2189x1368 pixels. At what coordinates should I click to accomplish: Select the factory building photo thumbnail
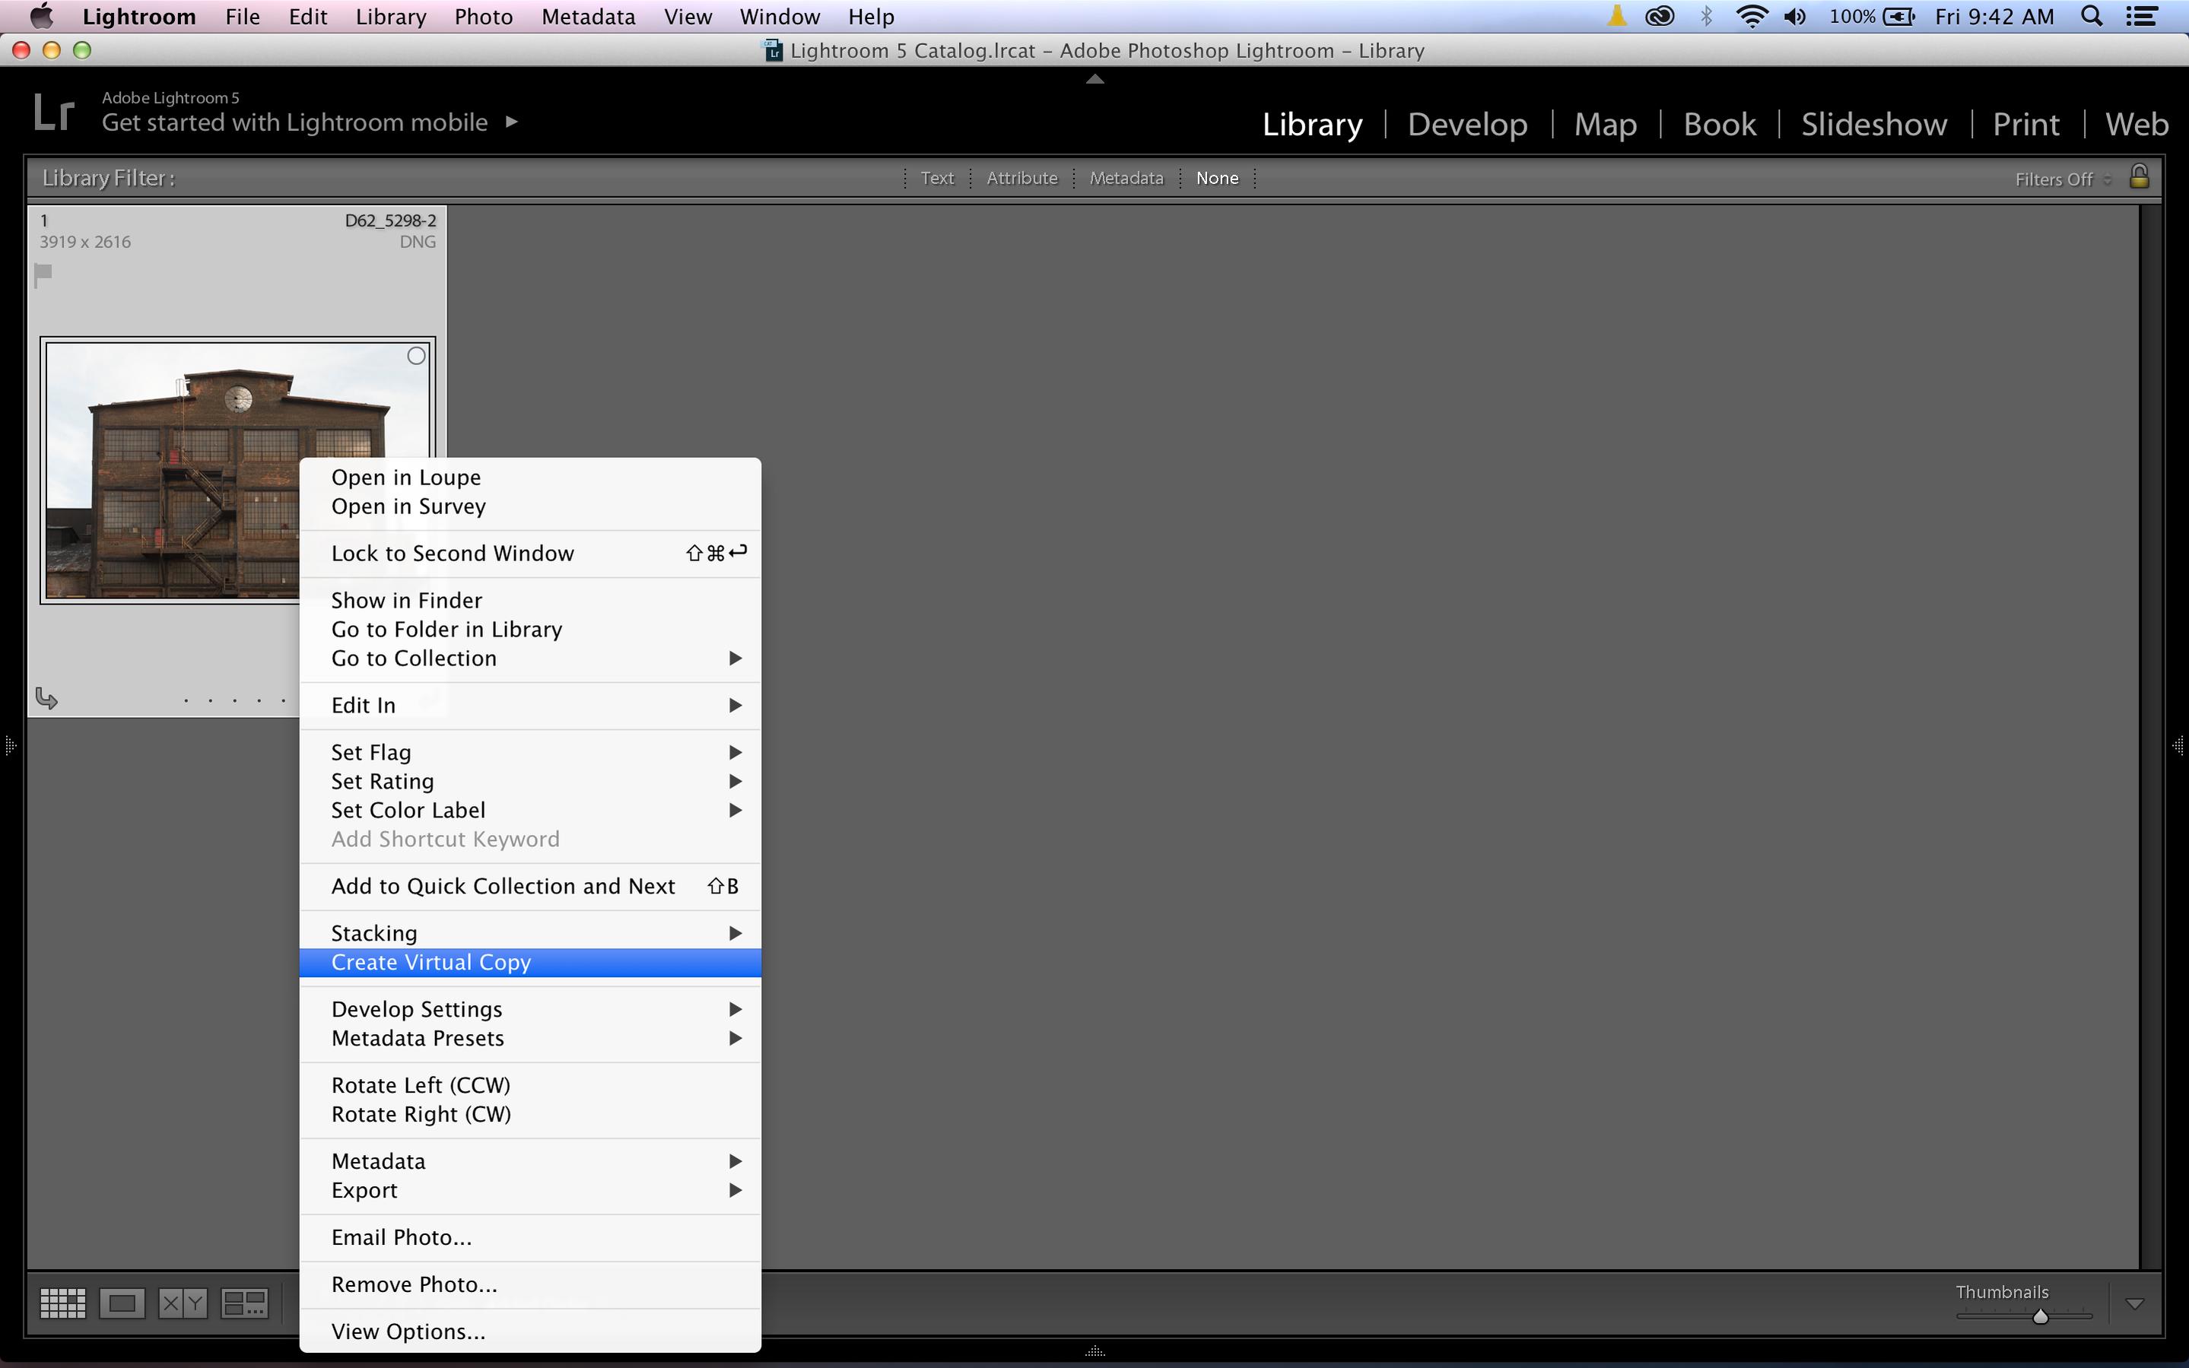[x=172, y=471]
